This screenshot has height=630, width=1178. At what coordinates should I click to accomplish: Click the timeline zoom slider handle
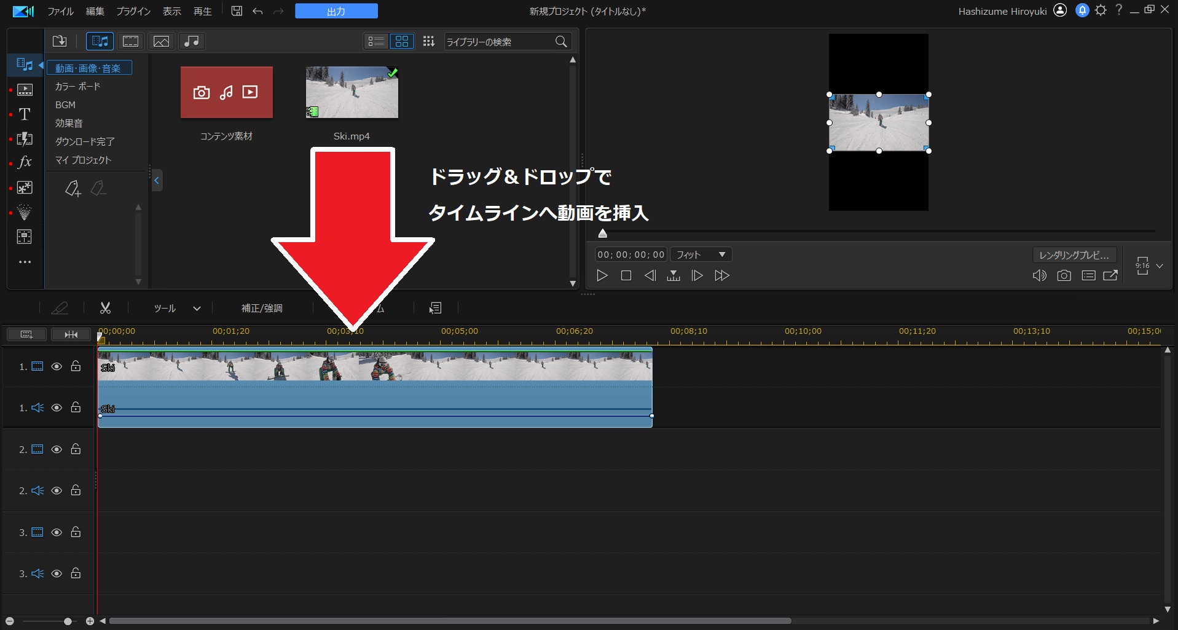(x=68, y=621)
